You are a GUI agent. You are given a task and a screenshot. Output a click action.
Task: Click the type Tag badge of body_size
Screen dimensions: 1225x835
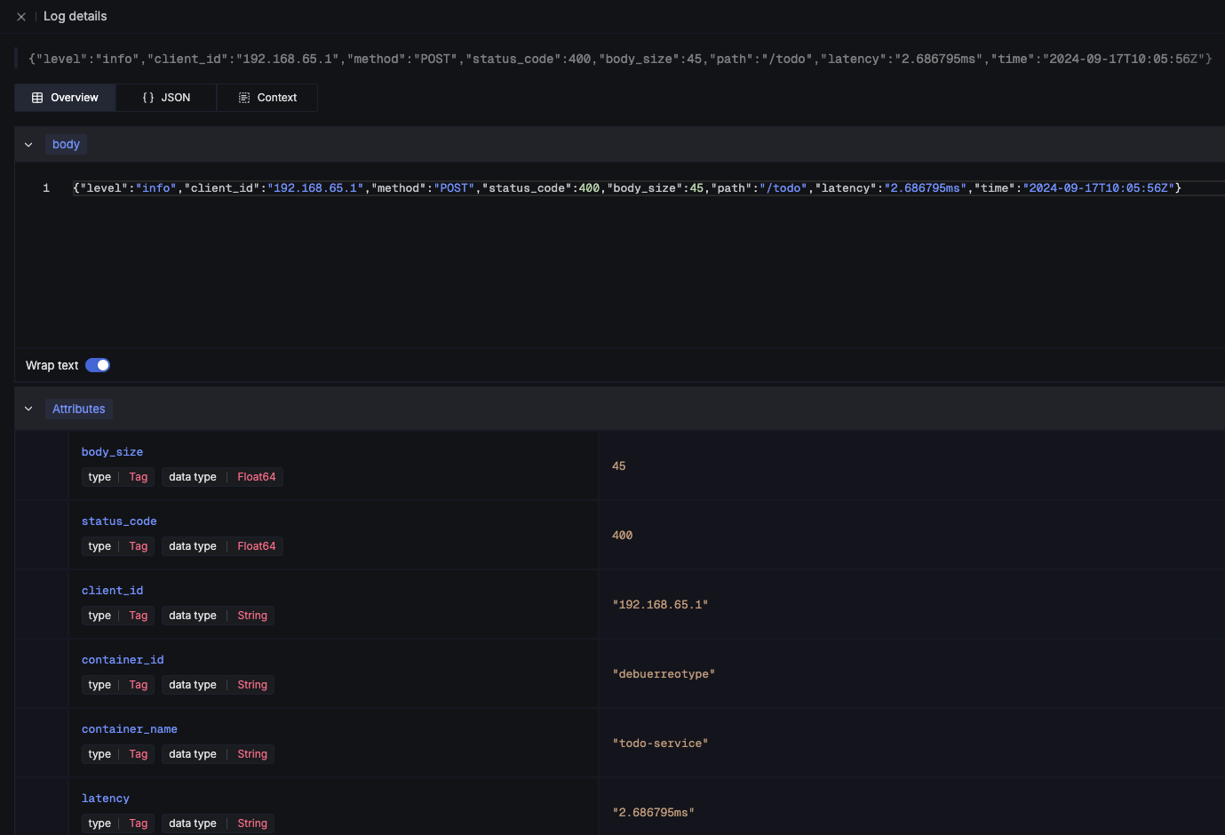coord(118,477)
